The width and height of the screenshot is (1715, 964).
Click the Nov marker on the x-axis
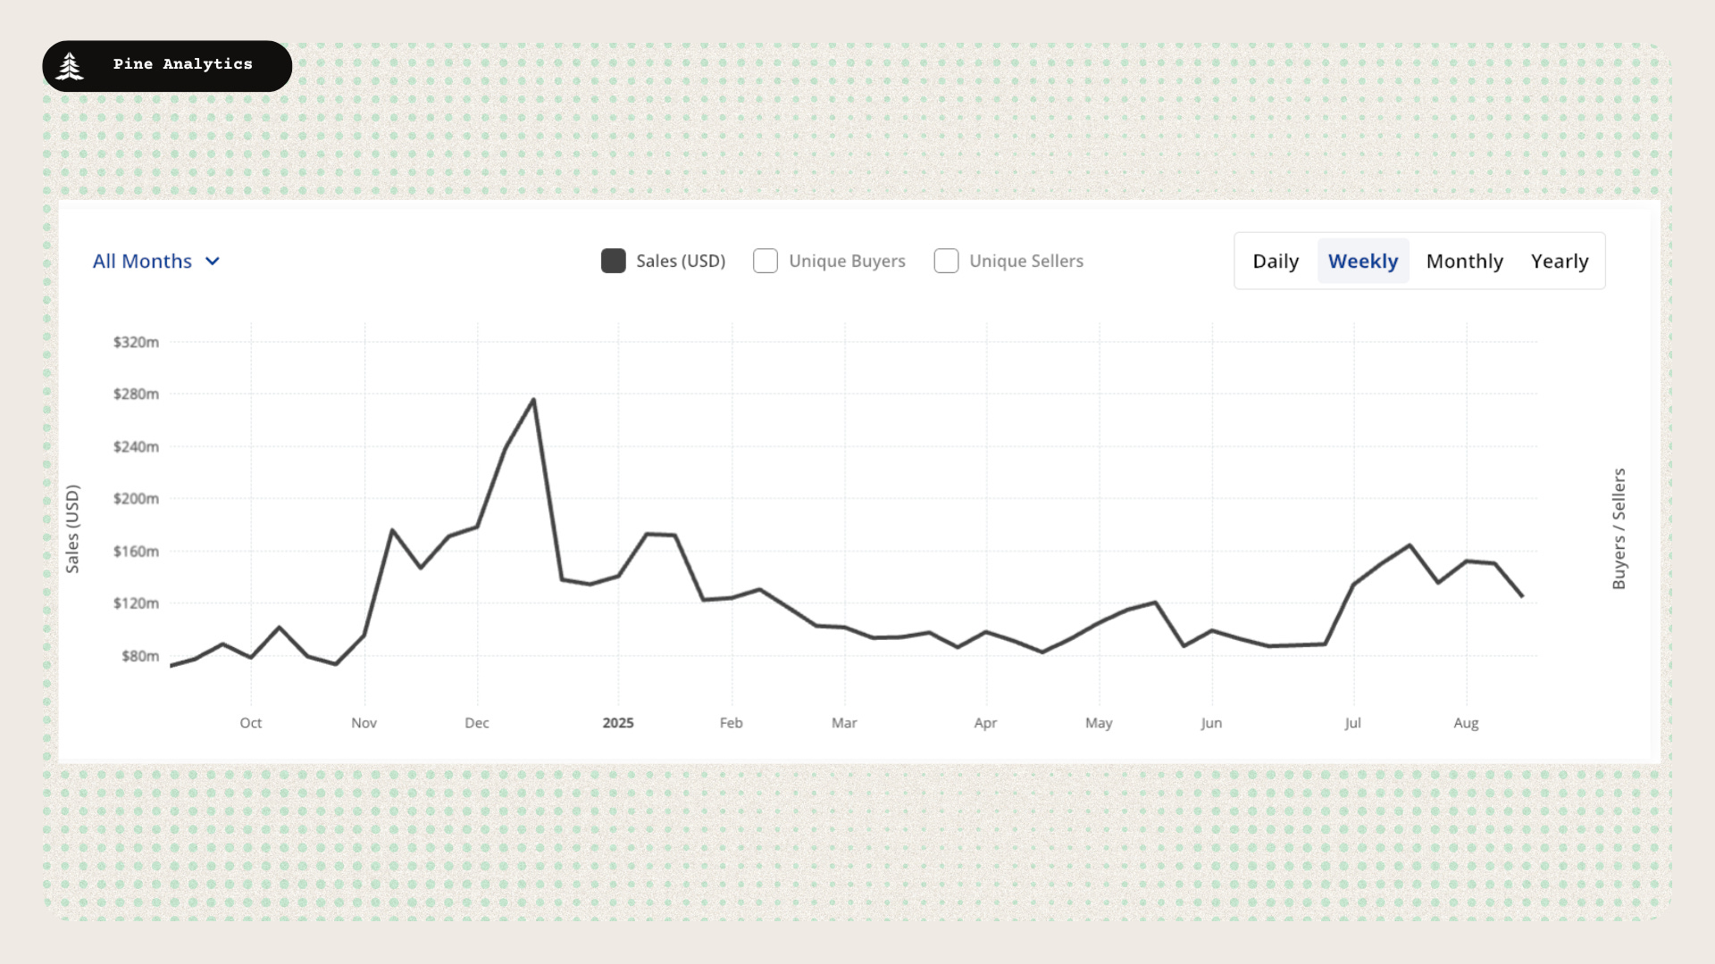pos(364,723)
